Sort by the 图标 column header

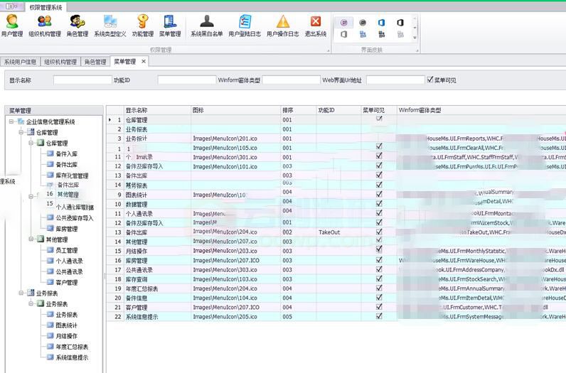[235, 110]
